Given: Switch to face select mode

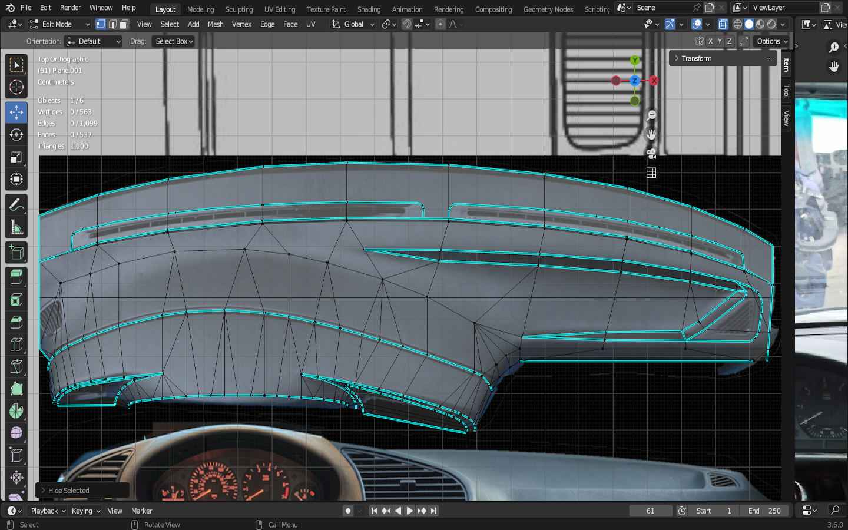Looking at the screenshot, I should click(124, 24).
